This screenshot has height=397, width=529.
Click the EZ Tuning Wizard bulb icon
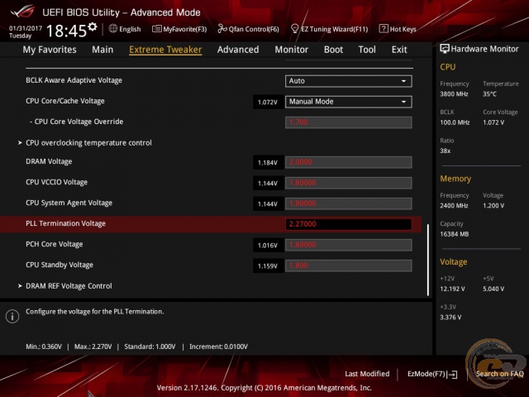(294, 29)
